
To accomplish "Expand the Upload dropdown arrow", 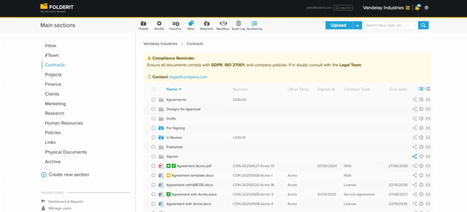I will 357,25.
